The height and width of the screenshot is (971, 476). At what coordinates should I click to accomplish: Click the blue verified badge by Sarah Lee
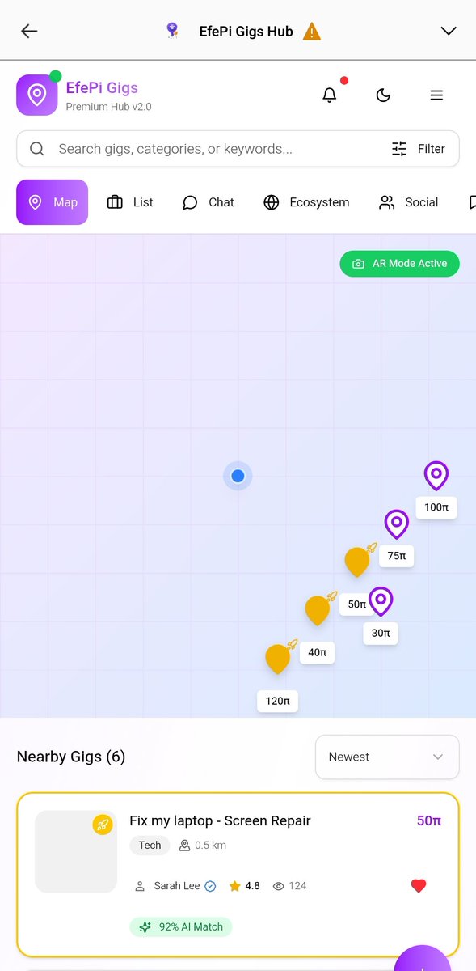[x=210, y=886]
